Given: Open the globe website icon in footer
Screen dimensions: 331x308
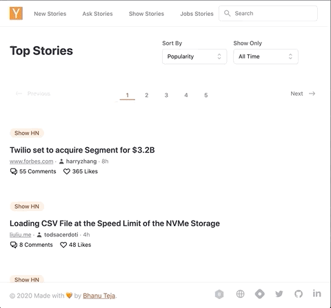Looking at the screenshot, I should (240, 294).
